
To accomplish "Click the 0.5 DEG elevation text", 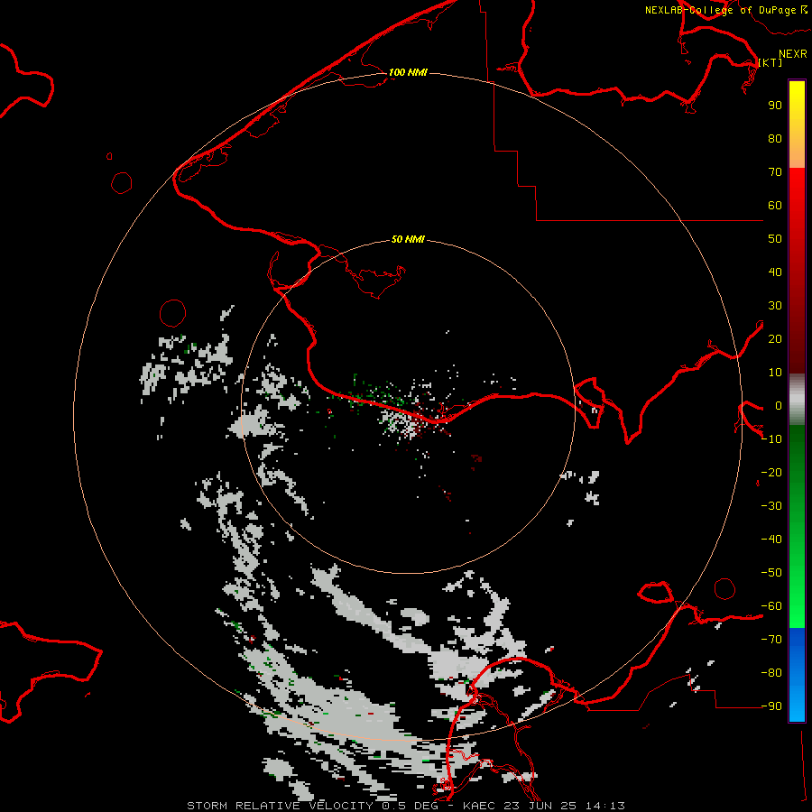I will click(x=410, y=806).
